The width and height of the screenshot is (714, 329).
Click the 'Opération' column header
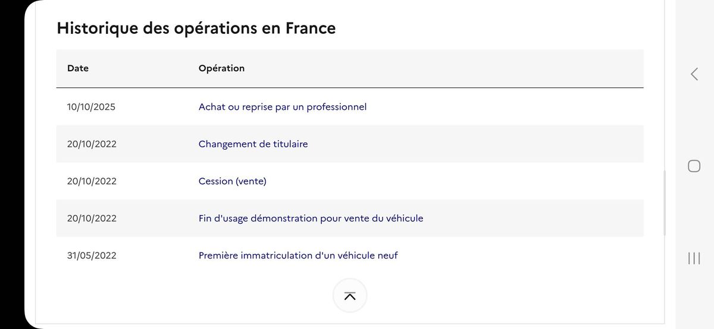(x=221, y=68)
